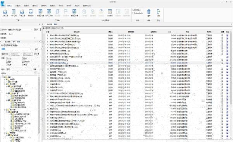Image resolution: width=233 pixels, height=142 pixels.
Task: Sort by the sequence number column header
Action: [47, 32]
